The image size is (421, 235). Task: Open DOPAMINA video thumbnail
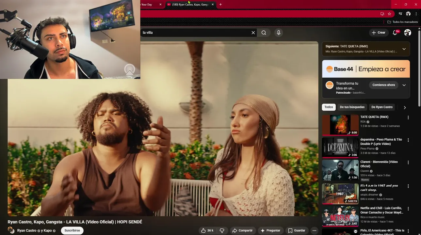click(x=340, y=147)
